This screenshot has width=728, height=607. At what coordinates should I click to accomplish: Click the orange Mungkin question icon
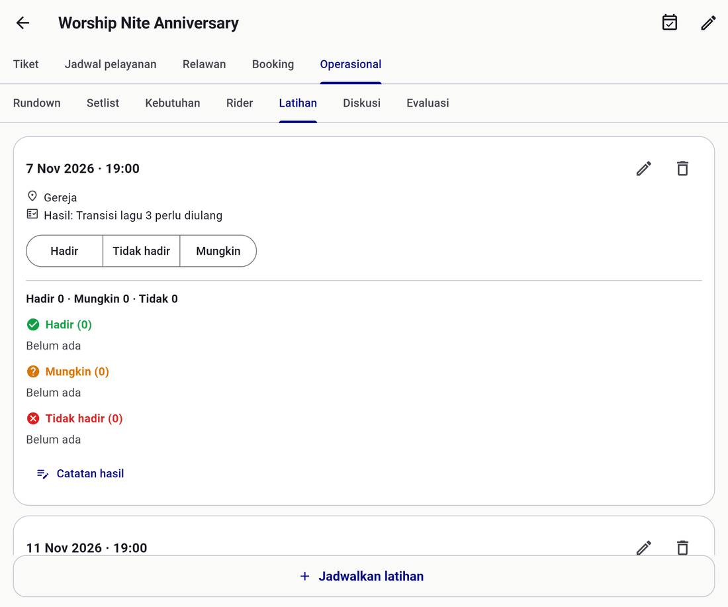[33, 371]
